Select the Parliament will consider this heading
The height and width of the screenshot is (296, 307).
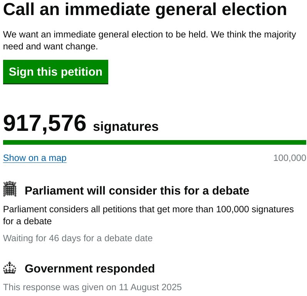click(137, 191)
